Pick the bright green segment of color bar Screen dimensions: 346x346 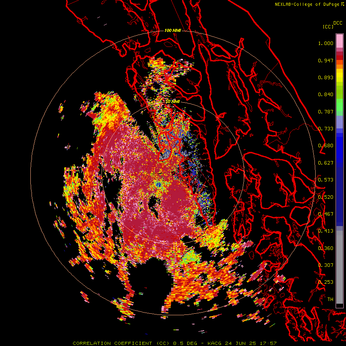pos(339,105)
